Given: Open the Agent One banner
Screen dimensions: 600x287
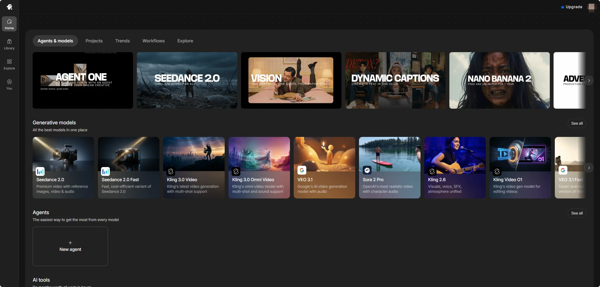Looking at the screenshot, I should [83, 80].
